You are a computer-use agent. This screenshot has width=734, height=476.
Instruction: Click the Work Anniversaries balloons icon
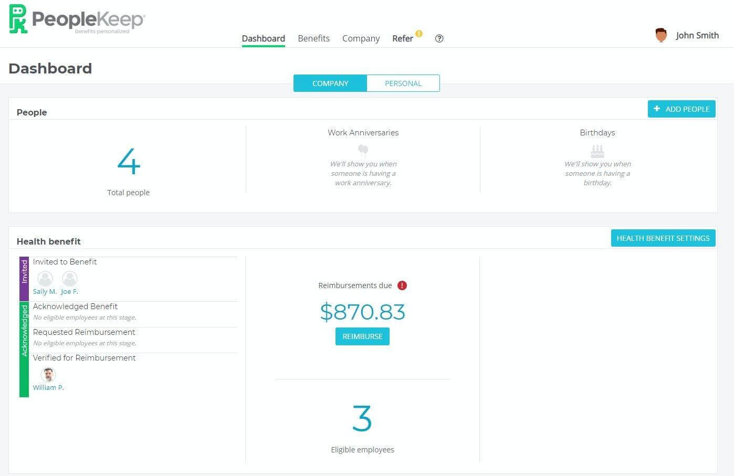click(x=363, y=151)
